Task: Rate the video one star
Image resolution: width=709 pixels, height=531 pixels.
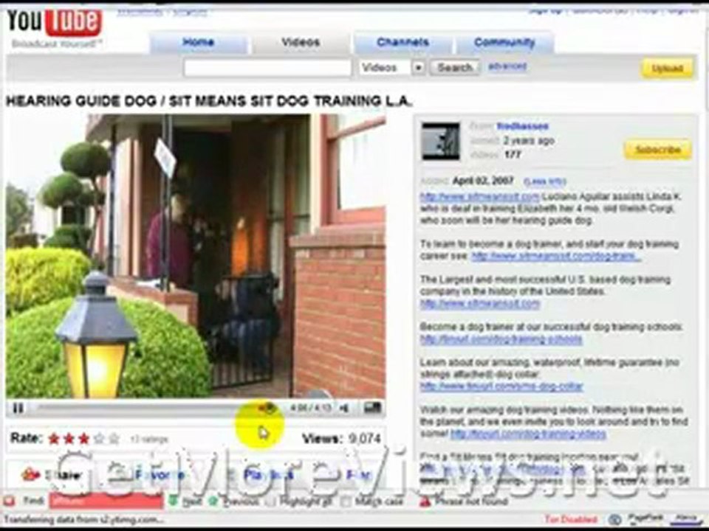Action: click(x=54, y=438)
